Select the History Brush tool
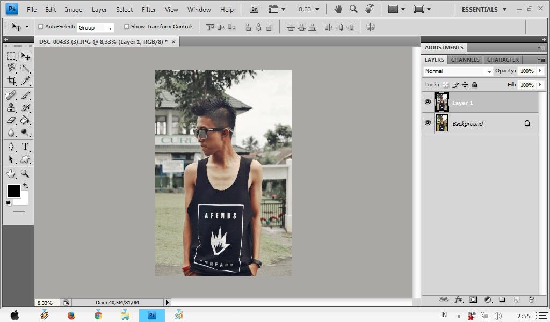The height and width of the screenshot is (322, 550). coord(25,107)
